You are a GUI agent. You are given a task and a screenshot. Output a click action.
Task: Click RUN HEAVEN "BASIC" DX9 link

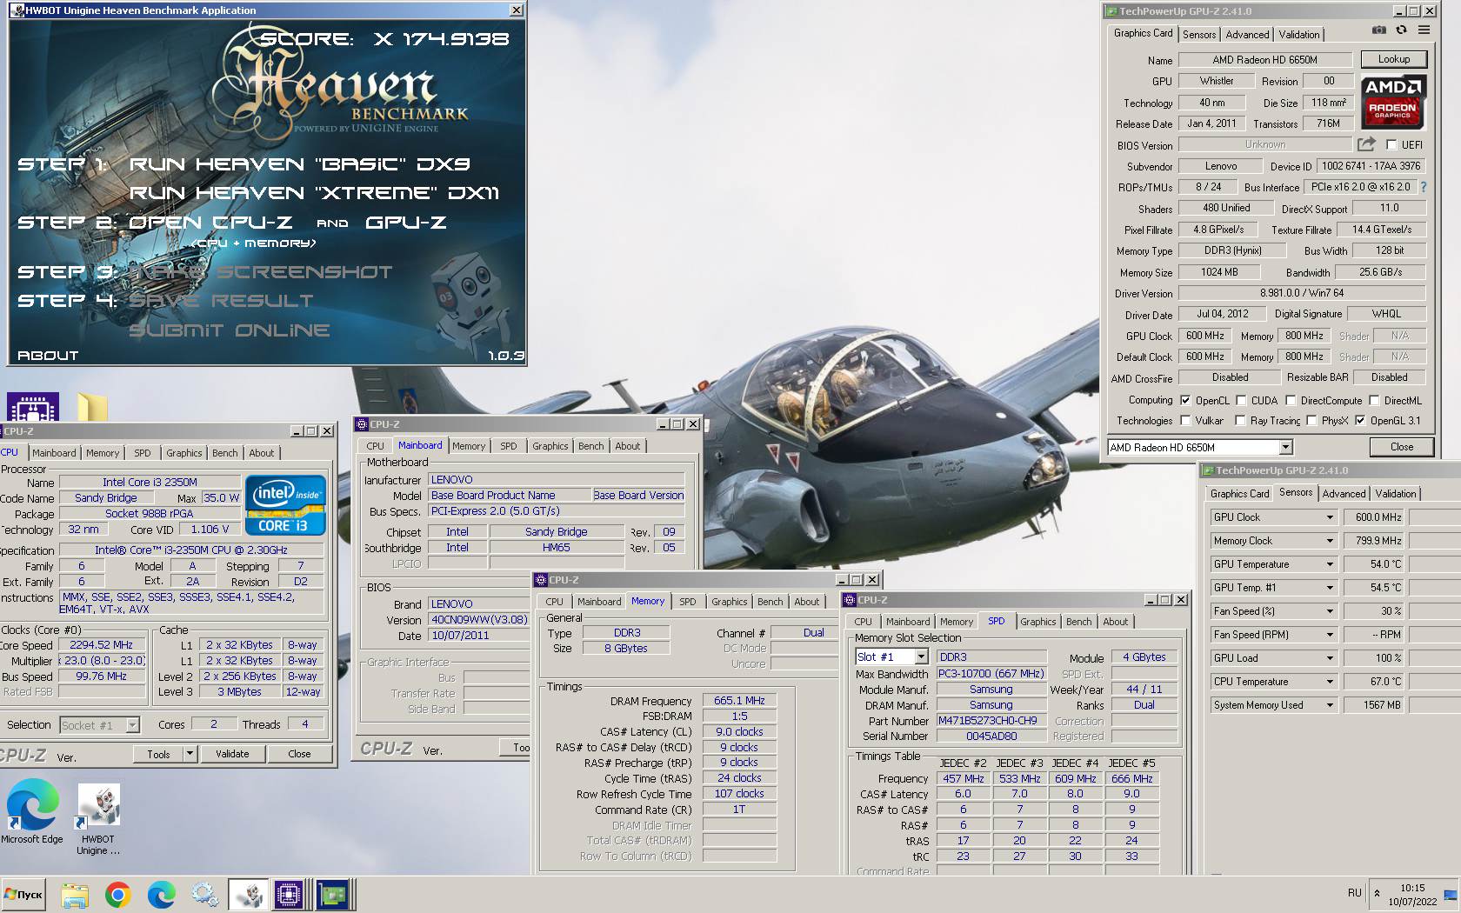click(x=299, y=164)
